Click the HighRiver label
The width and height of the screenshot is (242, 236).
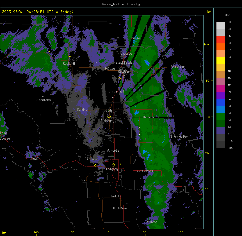coord(121,208)
